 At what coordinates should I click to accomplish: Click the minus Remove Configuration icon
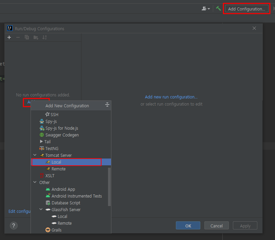[x=18, y=37]
